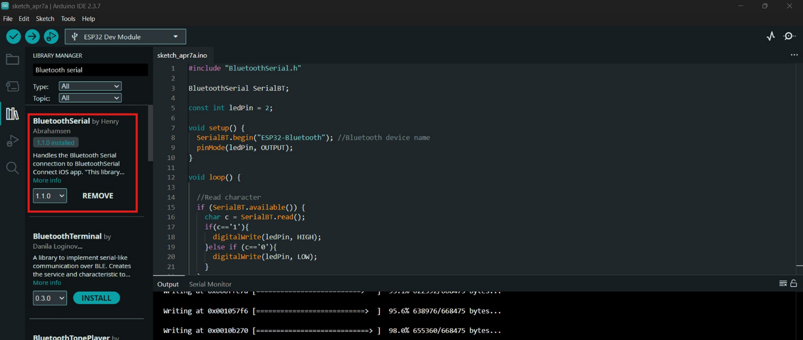Click the char c = SerialBT.read() line

point(255,217)
